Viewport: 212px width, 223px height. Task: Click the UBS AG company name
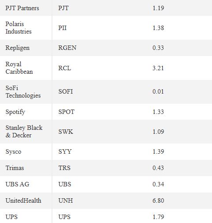pyautogui.click(x=17, y=184)
